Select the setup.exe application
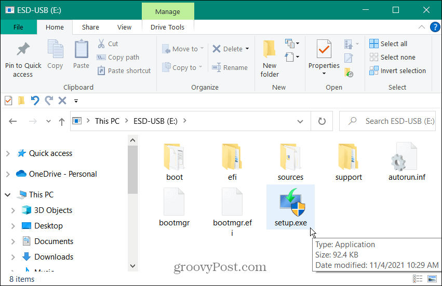 pos(291,207)
